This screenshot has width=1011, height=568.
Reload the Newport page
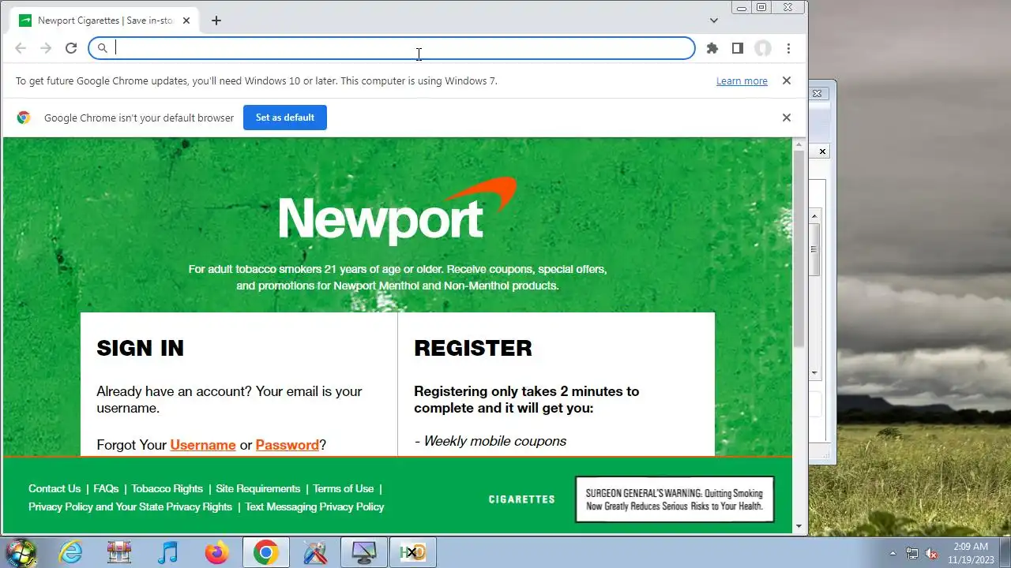click(71, 48)
